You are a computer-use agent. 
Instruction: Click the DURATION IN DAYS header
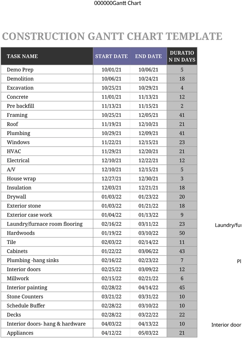[182, 56]
